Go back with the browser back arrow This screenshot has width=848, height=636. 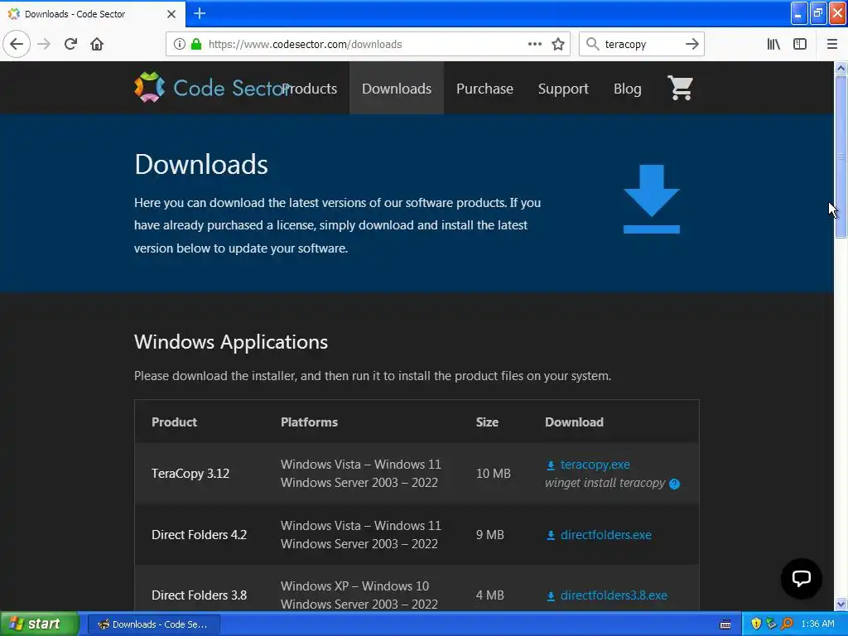click(x=17, y=44)
